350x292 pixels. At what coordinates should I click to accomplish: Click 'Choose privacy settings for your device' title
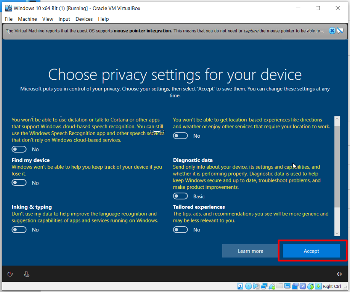tap(175, 75)
